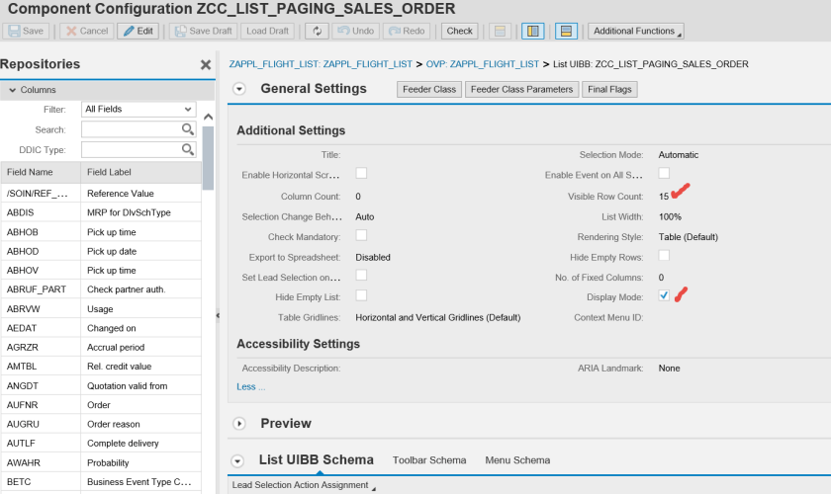Screen dimensions: 831x494
Task: Switch to the List UIBB Schema tab
Action: 317,460
